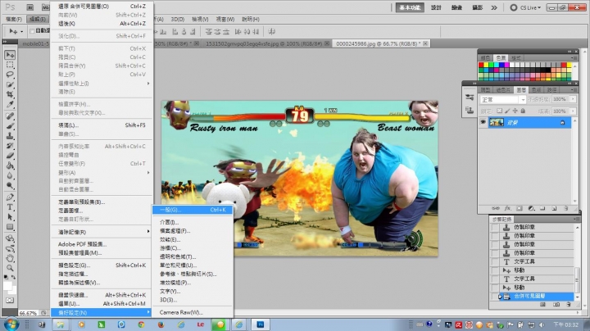The width and height of the screenshot is (590, 331).
Task: Click the add layer mask icon
Action: coord(520,208)
